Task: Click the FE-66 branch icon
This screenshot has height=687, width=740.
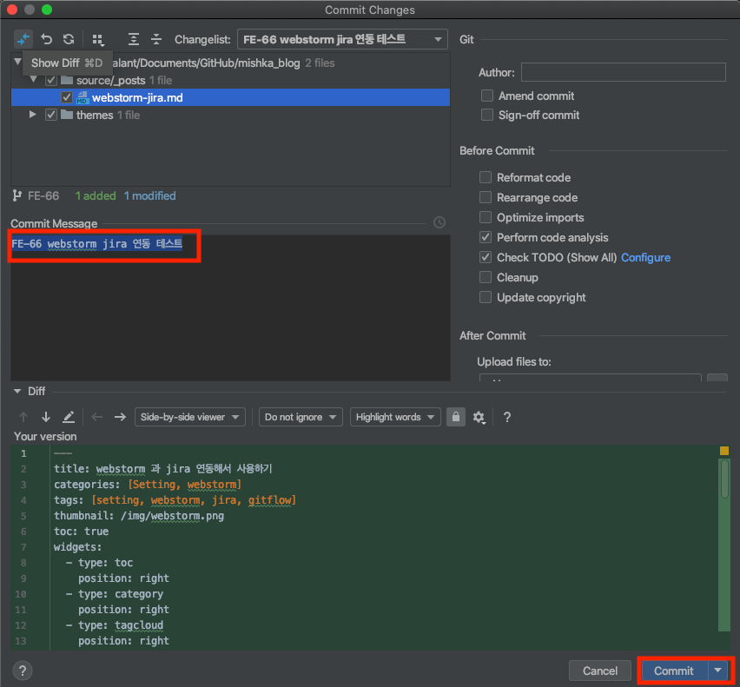Action: coord(17,195)
